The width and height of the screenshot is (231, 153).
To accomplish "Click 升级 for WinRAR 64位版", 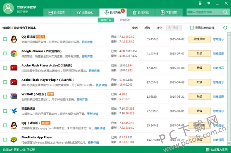I will click(199, 97).
